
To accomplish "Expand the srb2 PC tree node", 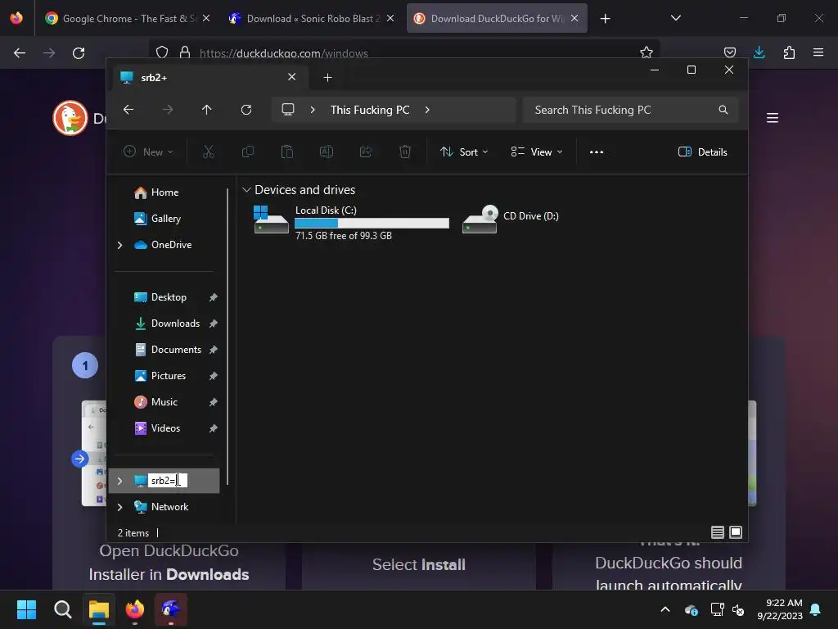I will (x=119, y=481).
